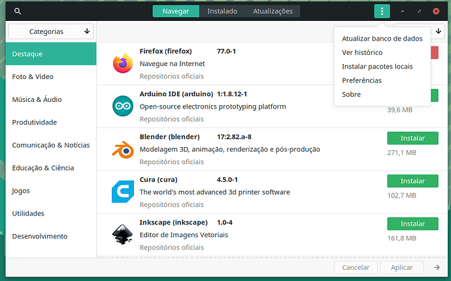This screenshot has width=451, height=281.
Task: Switch to the Navegar tab
Action: click(x=176, y=11)
